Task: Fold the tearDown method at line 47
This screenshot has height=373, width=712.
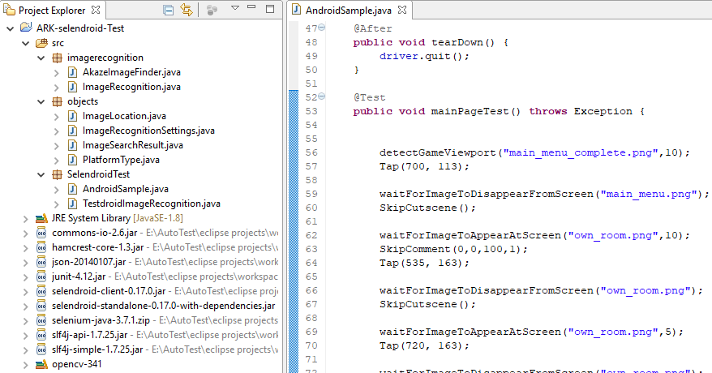Action: (321, 28)
